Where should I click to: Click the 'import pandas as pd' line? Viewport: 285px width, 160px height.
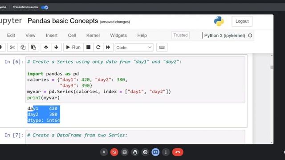pos(53,74)
